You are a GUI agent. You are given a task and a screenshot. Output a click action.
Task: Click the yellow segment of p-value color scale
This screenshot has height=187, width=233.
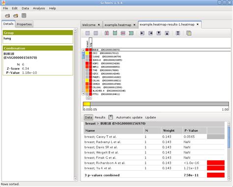87,104
